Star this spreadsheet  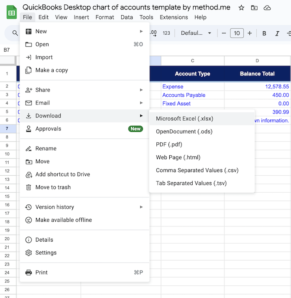point(241,8)
